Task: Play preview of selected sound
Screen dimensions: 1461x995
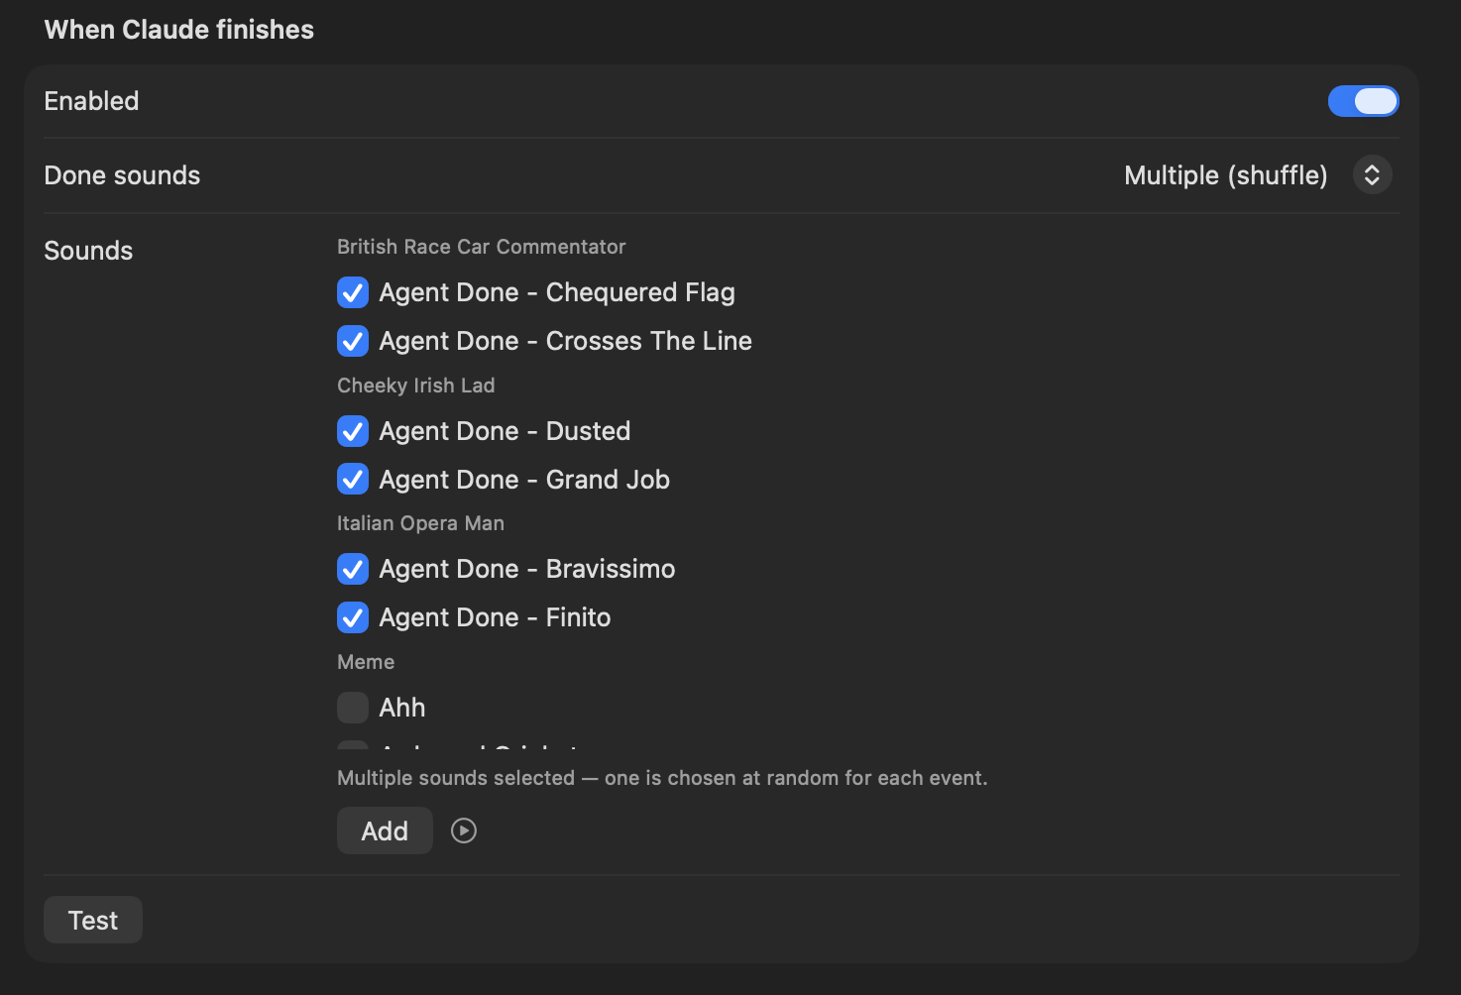Action: 464,830
